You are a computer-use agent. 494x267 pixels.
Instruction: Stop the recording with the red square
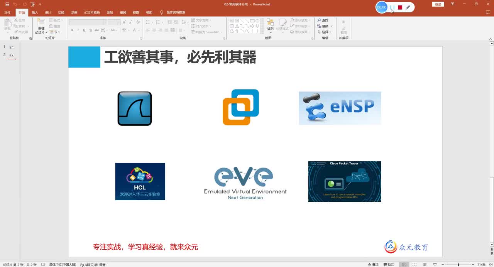(400, 7)
